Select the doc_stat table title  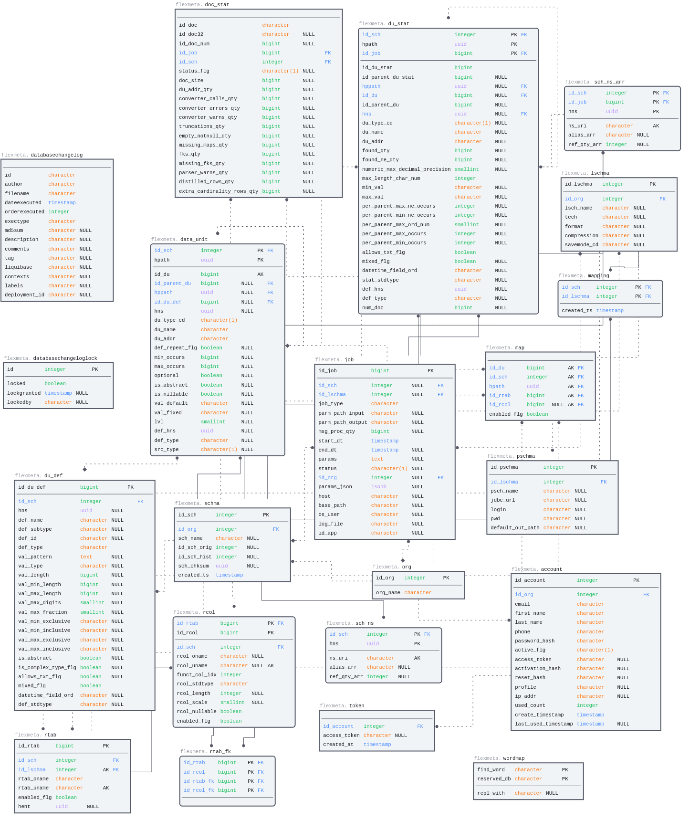click(x=217, y=5)
